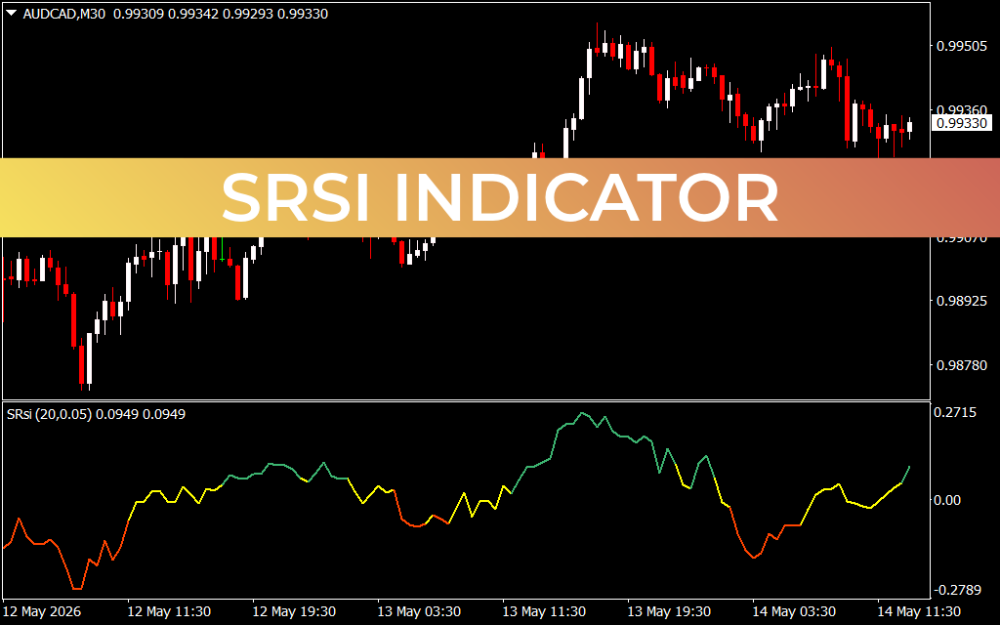This screenshot has height=625, width=1000.
Task: Click the -0.2789 indicator scale value
Action: (959, 590)
